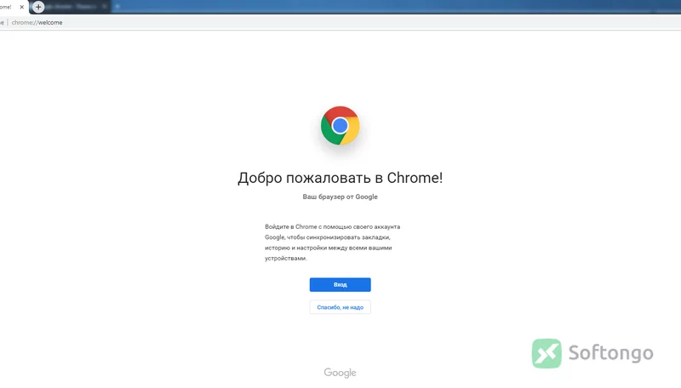Click the paragraph starting Войдите в Chrome

click(x=333, y=242)
